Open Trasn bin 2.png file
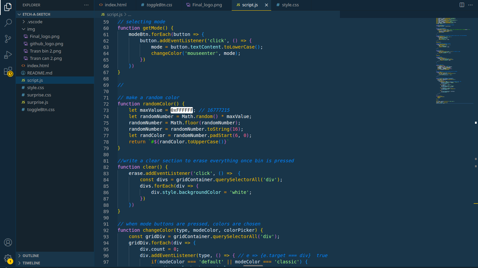478x268 pixels. click(55, 51)
